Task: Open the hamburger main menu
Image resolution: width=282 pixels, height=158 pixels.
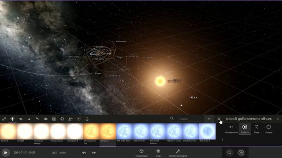Action: [5, 5]
